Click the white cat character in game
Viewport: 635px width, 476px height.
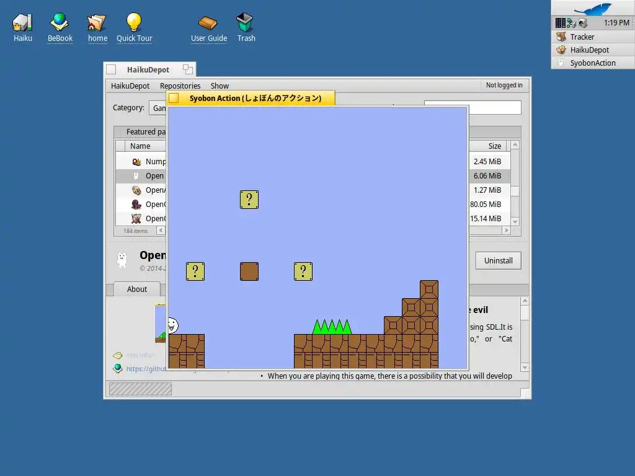point(173,325)
